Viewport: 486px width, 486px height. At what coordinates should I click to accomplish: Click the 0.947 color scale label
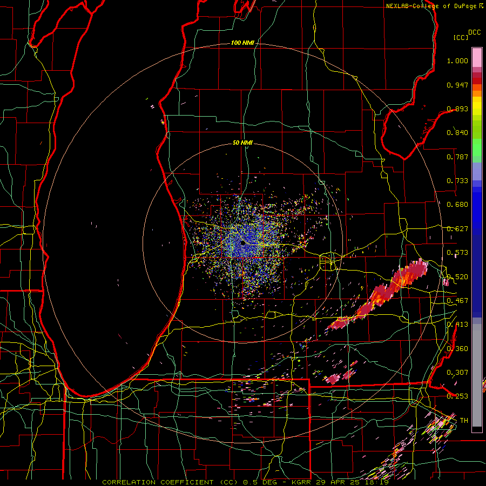point(457,85)
